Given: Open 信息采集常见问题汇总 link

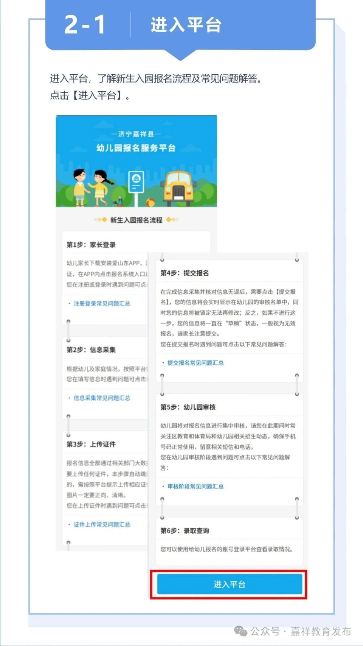Looking at the screenshot, I should click(102, 398).
